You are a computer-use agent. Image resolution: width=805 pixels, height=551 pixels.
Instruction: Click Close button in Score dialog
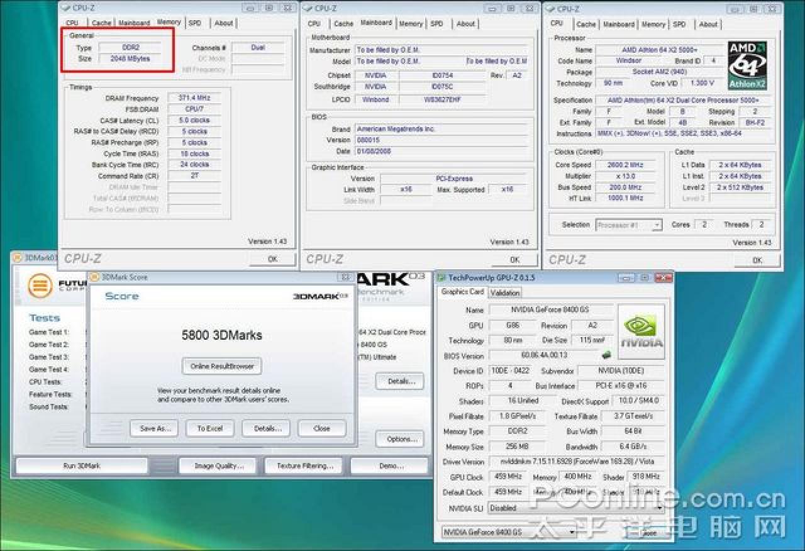(322, 428)
